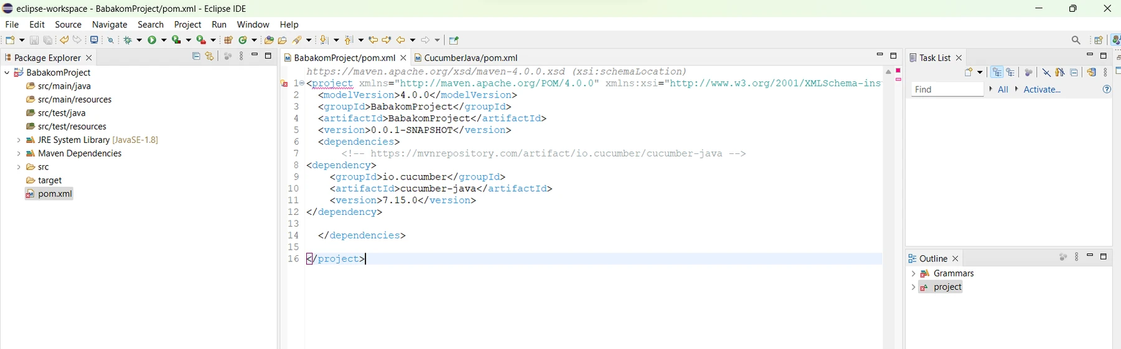This screenshot has height=349, width=1121.
Task: Expand Maven Dependencies node
Action: [19, 154]
